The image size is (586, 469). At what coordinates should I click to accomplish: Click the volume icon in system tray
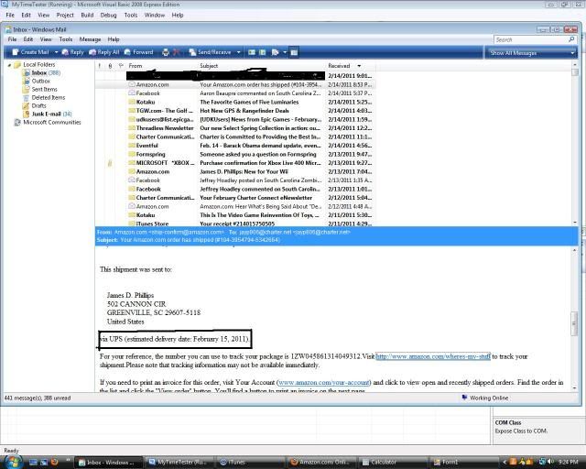pos(551,463)
